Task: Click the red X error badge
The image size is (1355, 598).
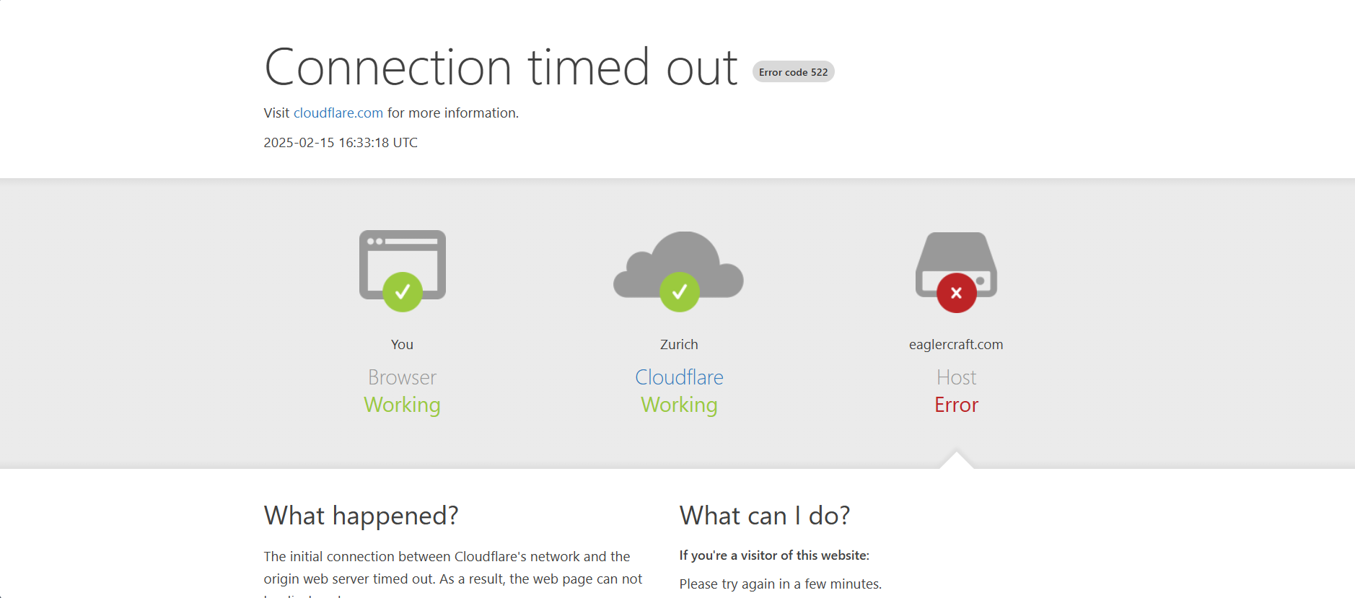Action: pyautogui.click(x=957, y=293)
